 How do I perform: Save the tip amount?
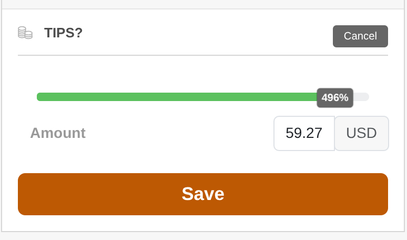(203, 194)
